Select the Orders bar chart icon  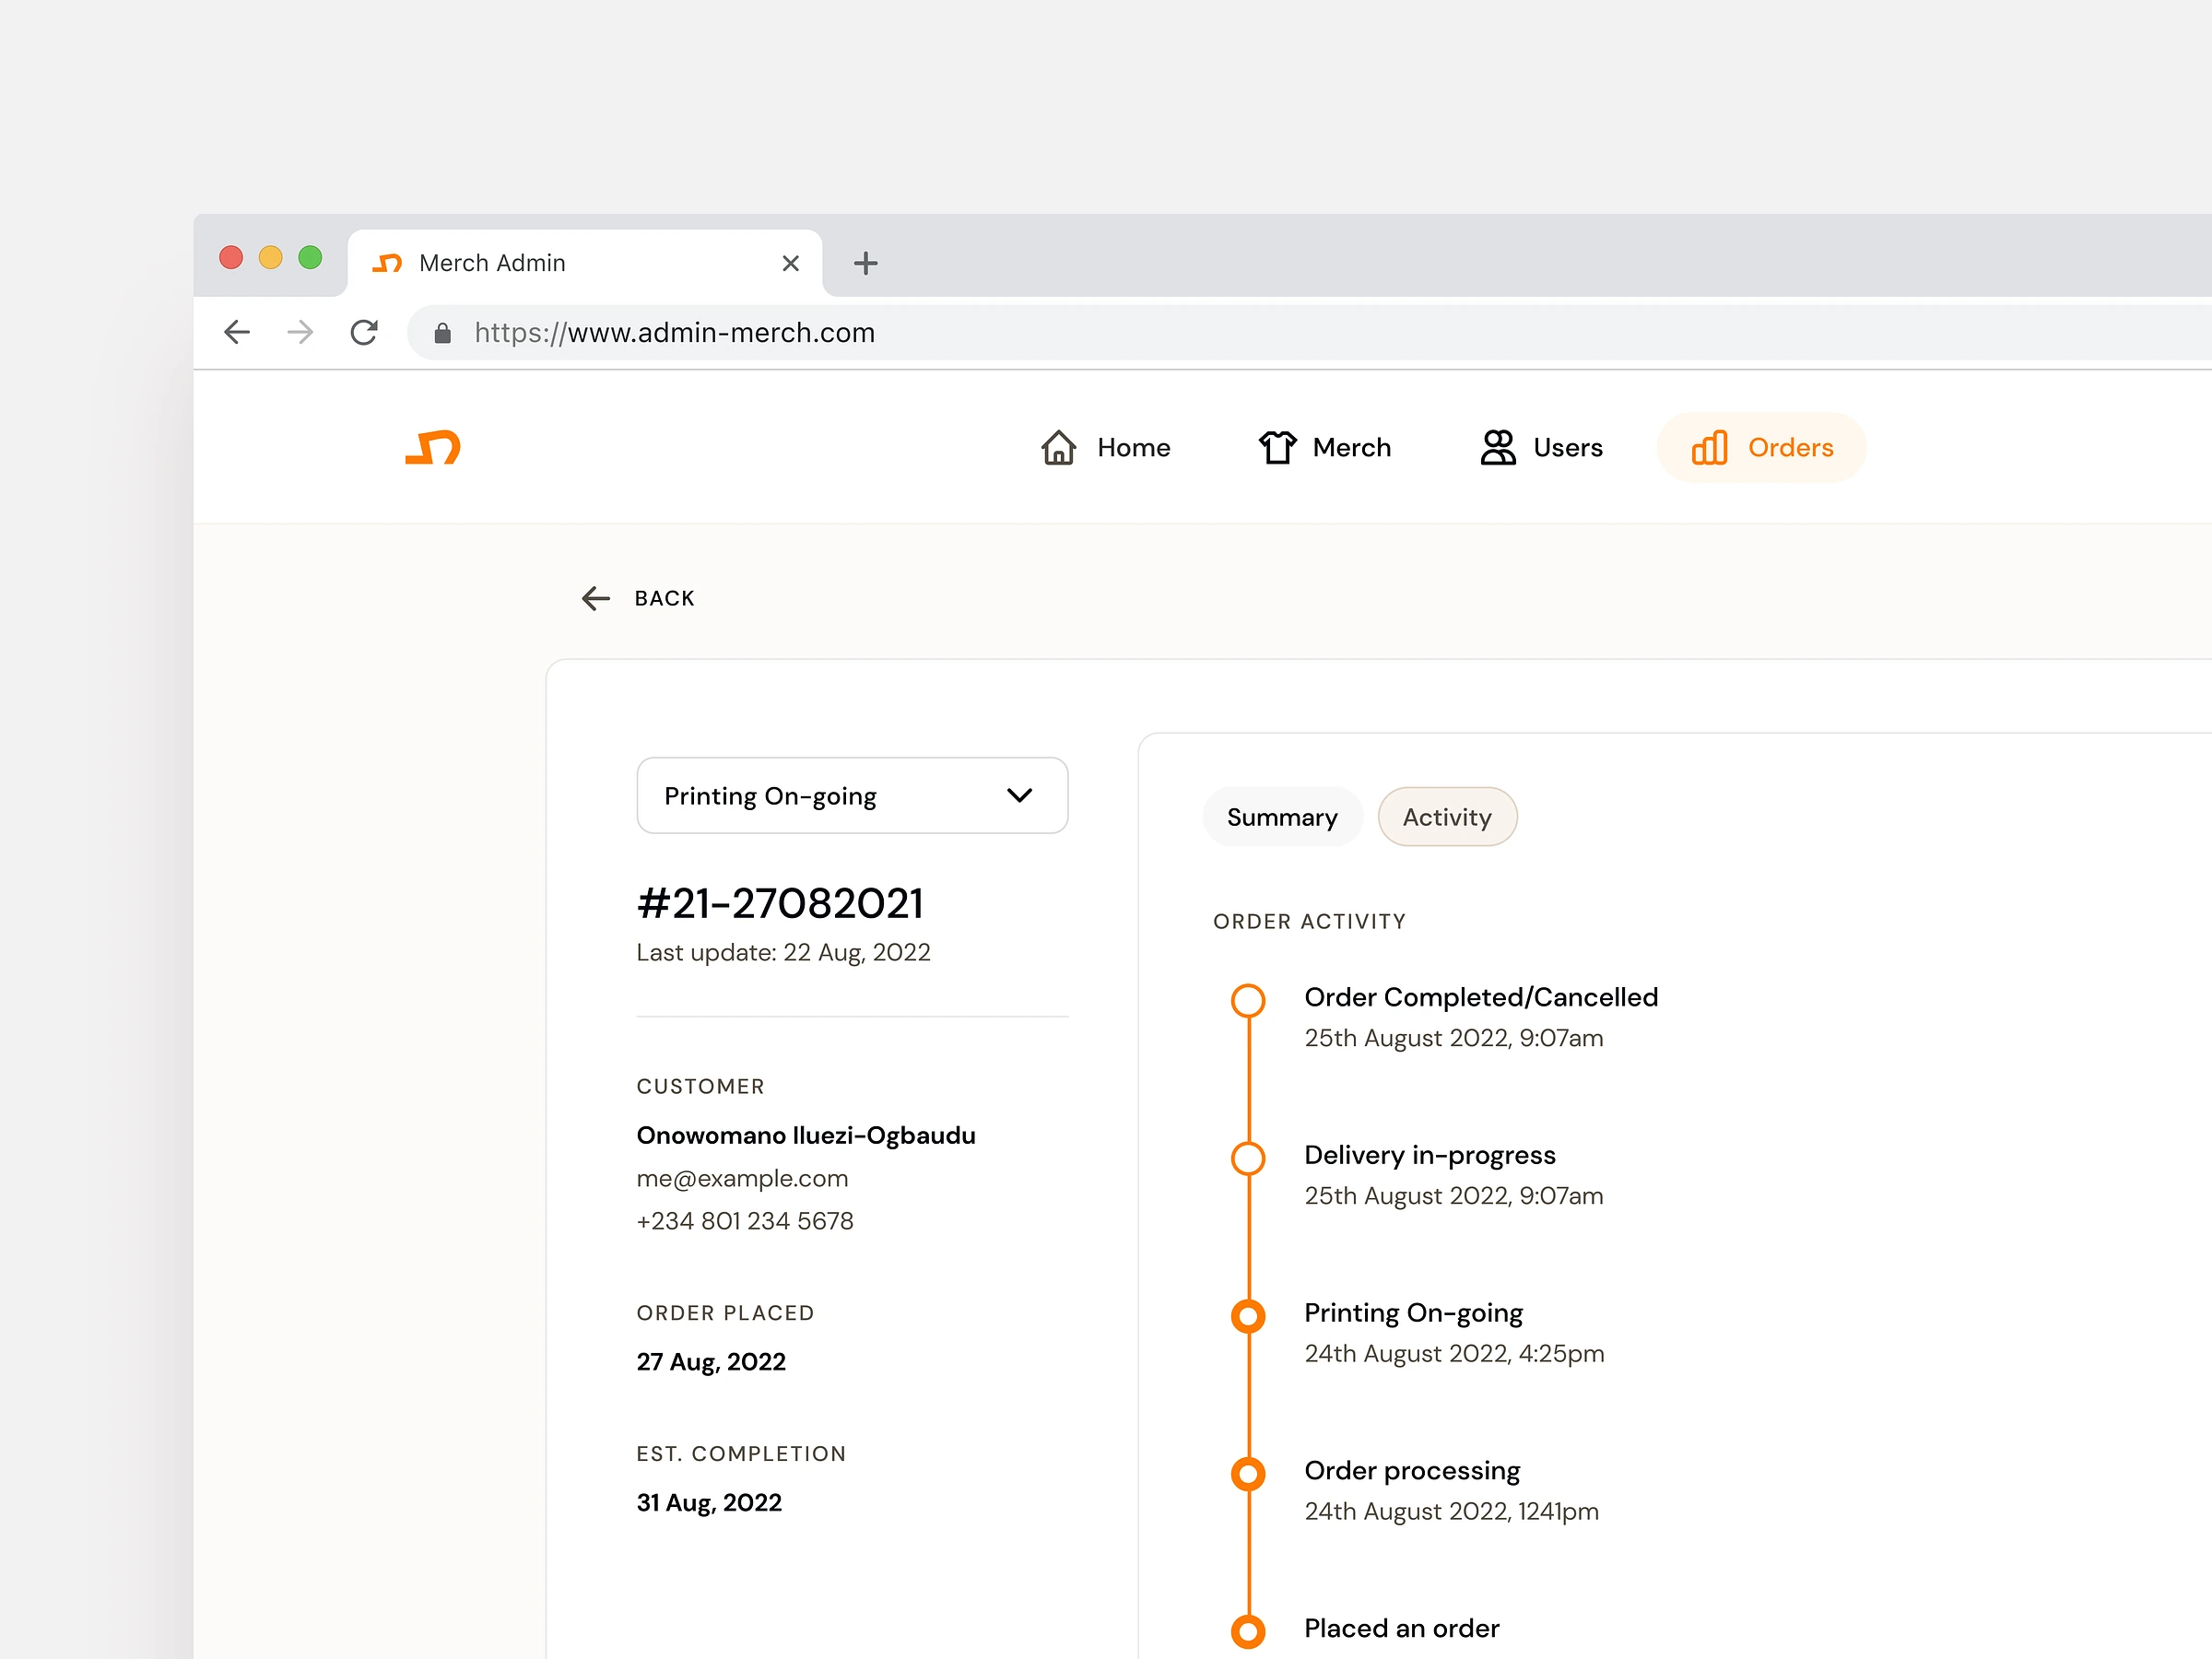[x=1709, y=447]
